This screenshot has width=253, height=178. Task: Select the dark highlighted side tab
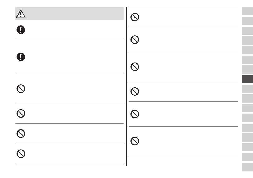point(247,79)
